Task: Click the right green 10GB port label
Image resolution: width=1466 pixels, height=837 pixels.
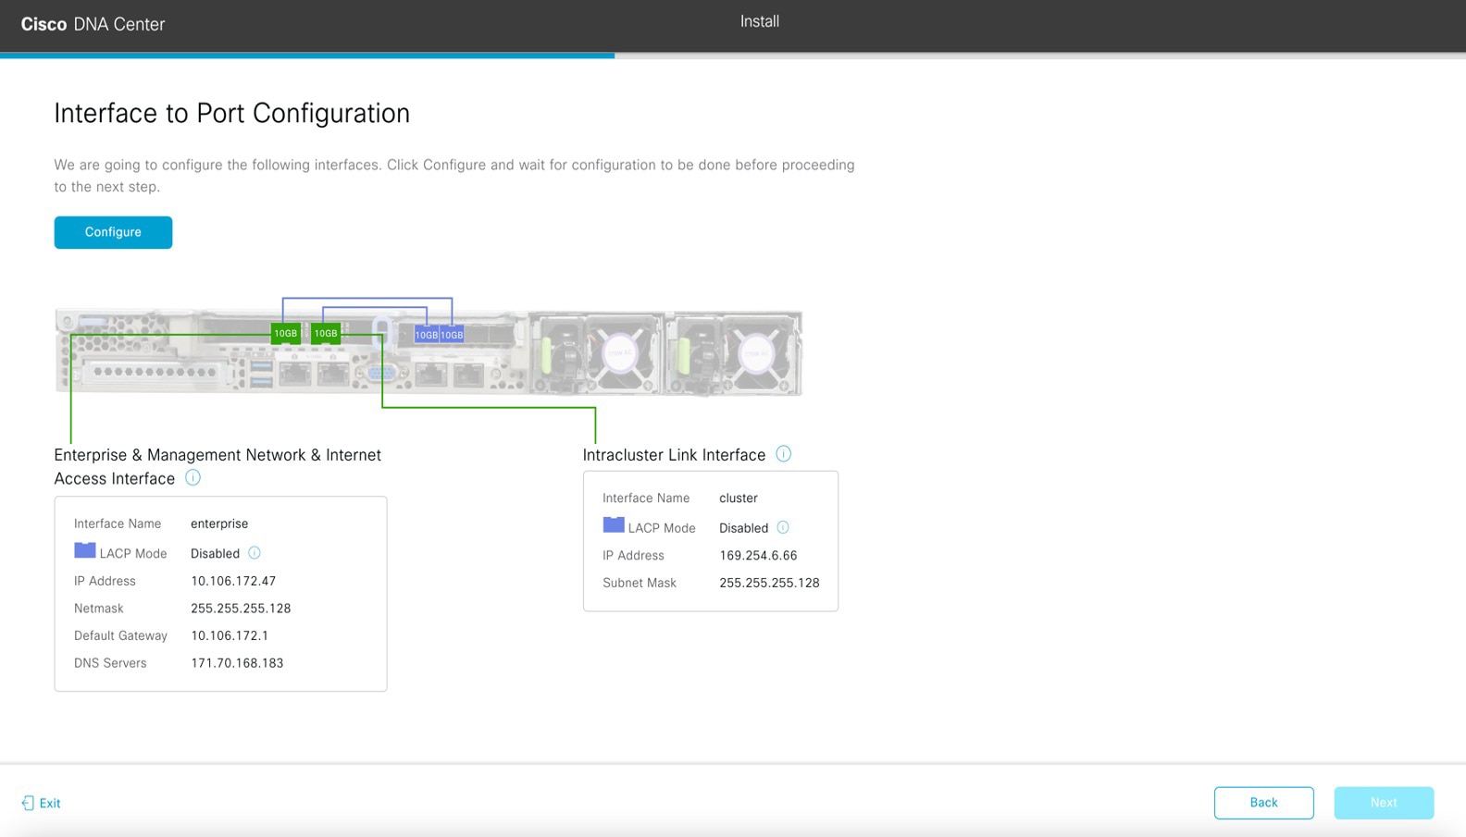Action: coord(326,334)
